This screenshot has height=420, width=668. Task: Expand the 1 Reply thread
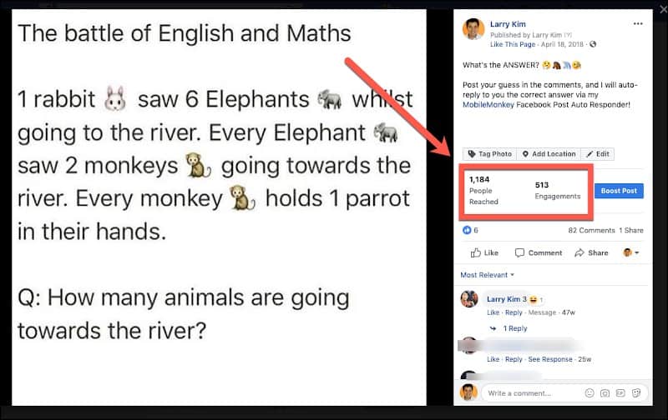pos(514,328)
